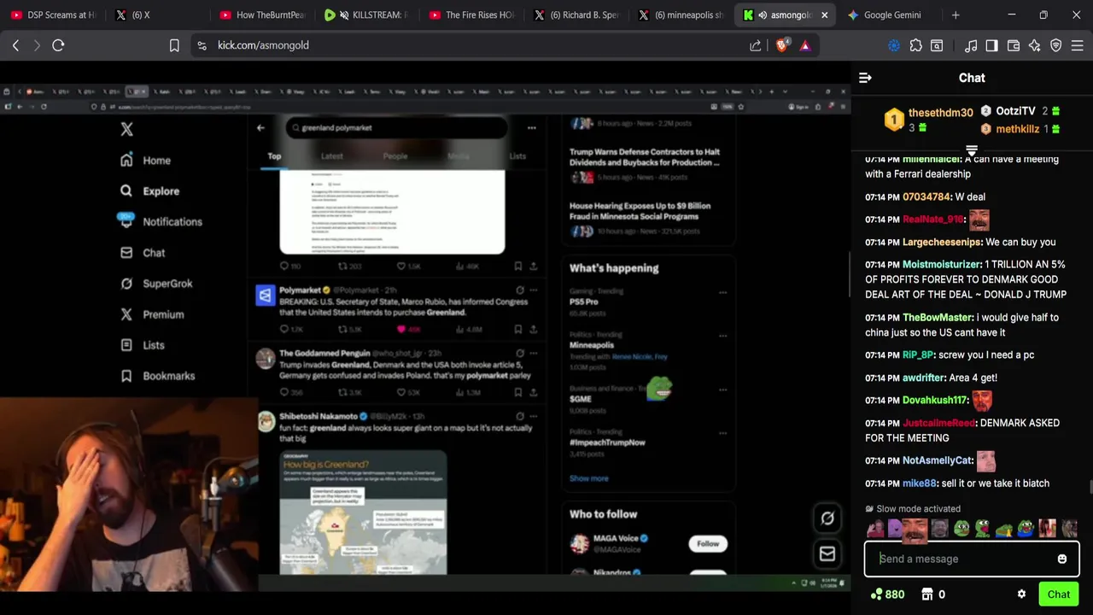Switch to the HowTheBurntPea YouTube tab
The image size is (1093, 615).
[x=262, y=15]
